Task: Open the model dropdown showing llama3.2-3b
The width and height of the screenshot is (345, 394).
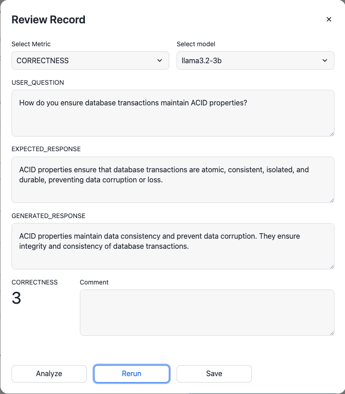Action: click(x=255, y=60)
